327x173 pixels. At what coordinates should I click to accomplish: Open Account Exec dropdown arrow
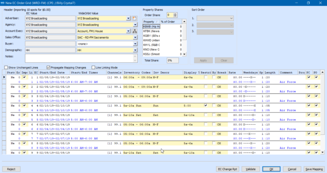(128, 31)
